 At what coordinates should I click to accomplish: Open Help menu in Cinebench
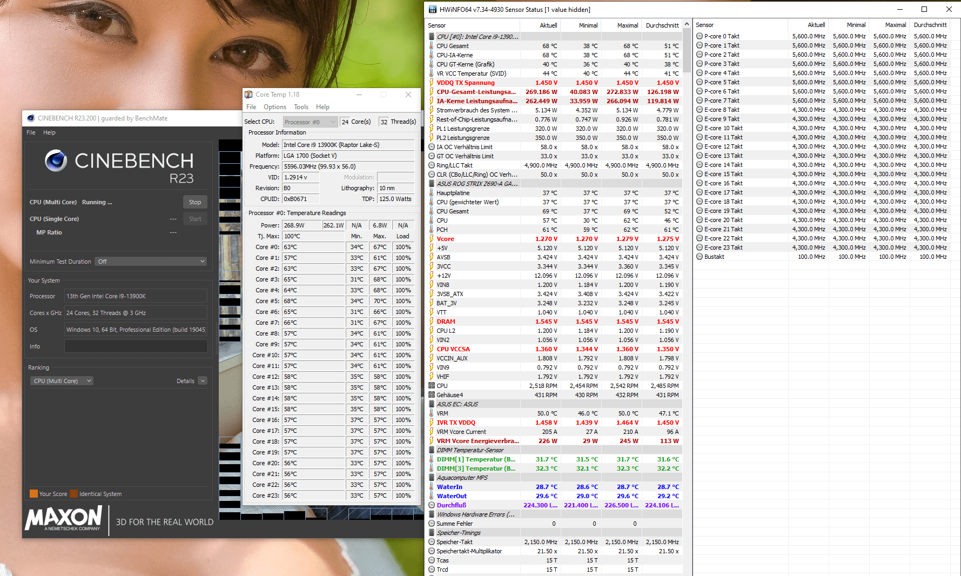49,132
